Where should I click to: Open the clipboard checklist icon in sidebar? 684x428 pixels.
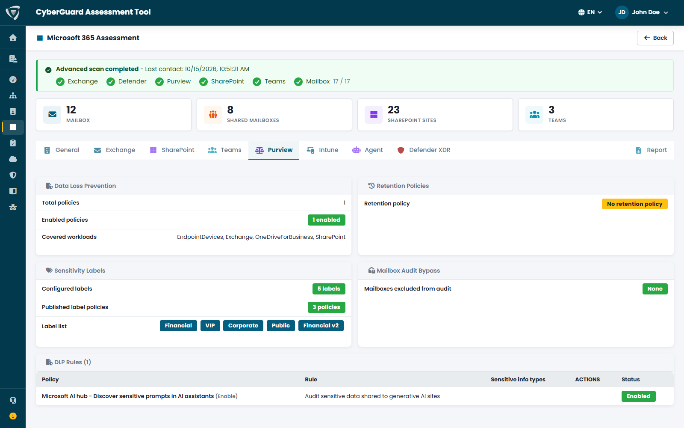13,143
